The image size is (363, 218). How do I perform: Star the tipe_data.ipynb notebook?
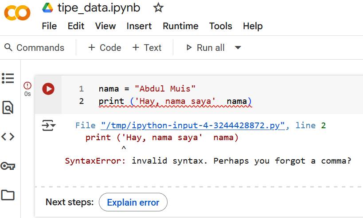[x=158, y=8]
